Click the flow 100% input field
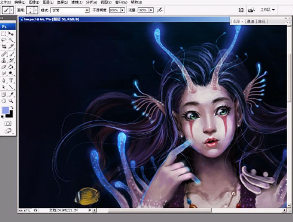 (143, 10)
